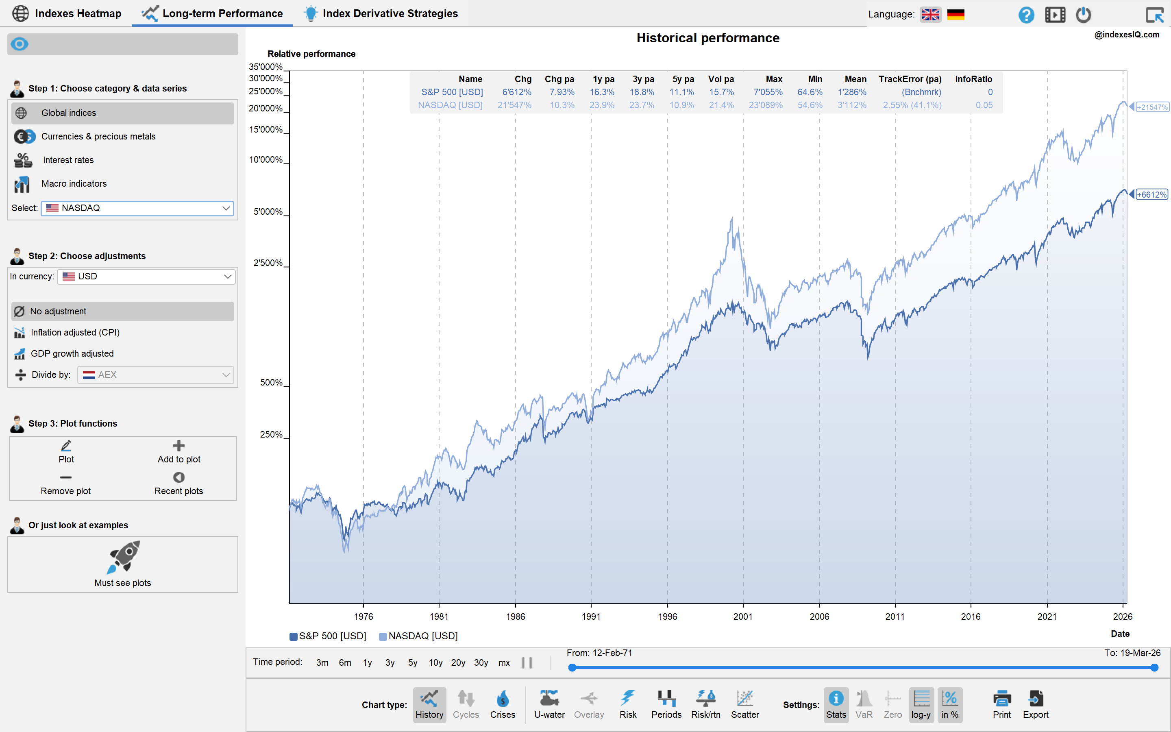Switch to Scatter chart
1171x732 pixels.
click(745, 704)
